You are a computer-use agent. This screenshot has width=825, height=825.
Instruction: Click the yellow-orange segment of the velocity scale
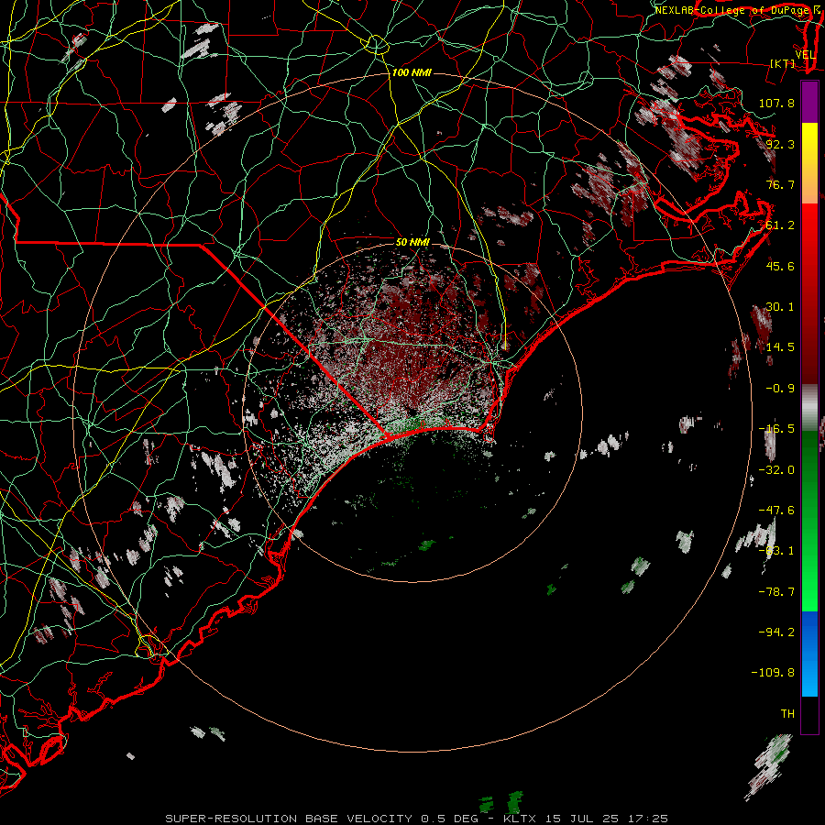(x=809, y=163)
